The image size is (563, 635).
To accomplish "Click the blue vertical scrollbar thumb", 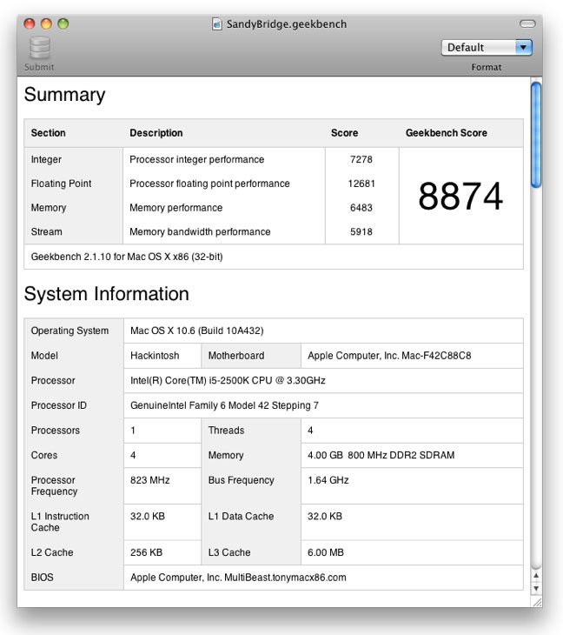I will coord(535,134).
